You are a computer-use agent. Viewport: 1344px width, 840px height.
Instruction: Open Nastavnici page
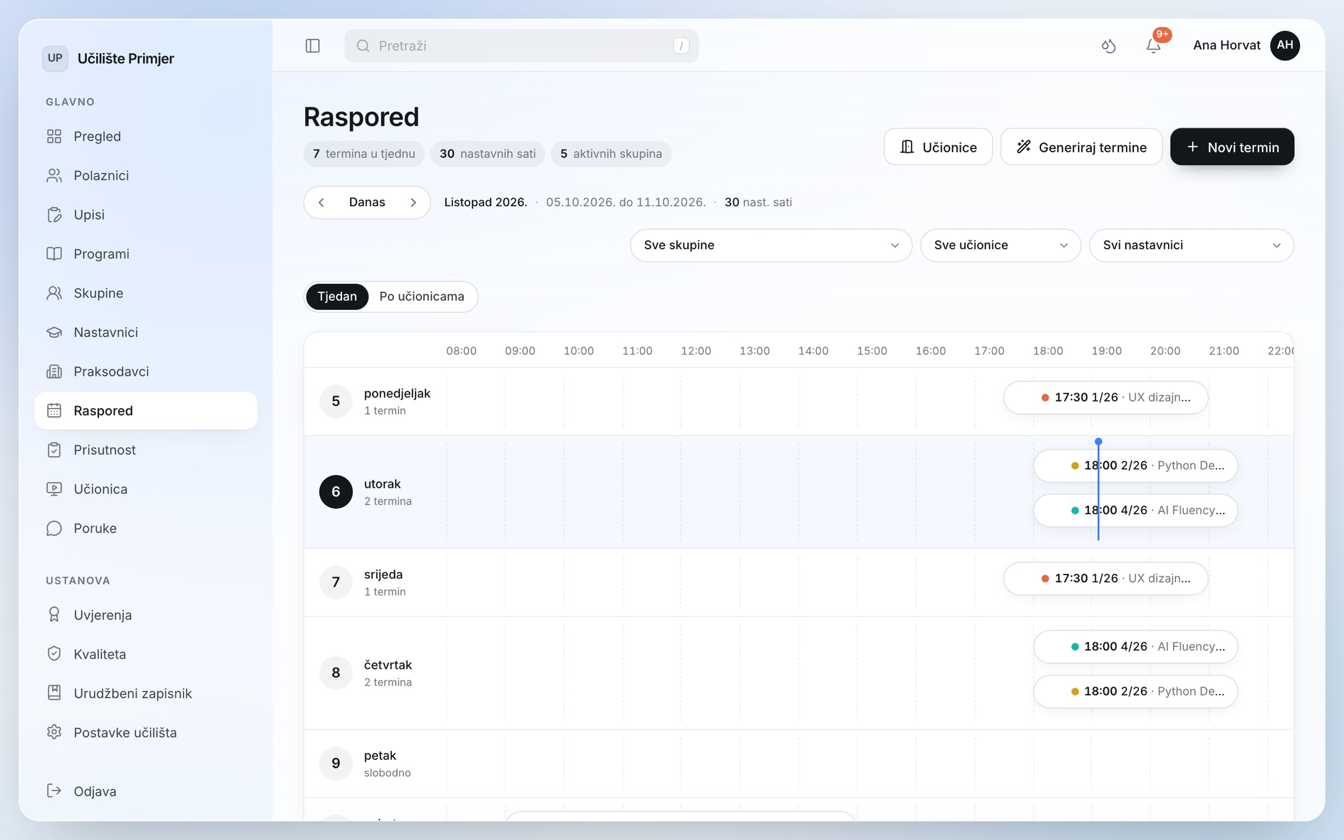click(x=146, y=332)
